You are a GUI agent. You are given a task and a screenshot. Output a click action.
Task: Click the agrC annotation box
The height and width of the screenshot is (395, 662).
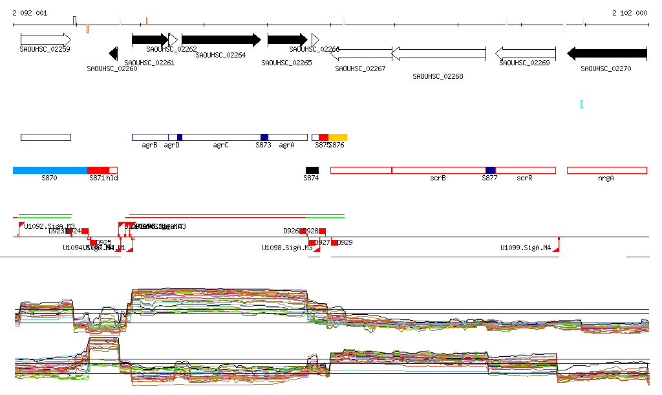tap(221, 137)
